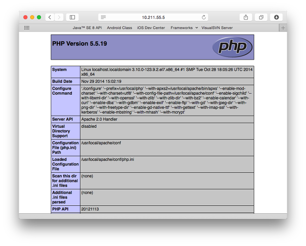The image size is (306, 246).
Task: Select the /usr/local/apache/conf/php.ini value
Action: pyautogui.click(x=108, y=159)
